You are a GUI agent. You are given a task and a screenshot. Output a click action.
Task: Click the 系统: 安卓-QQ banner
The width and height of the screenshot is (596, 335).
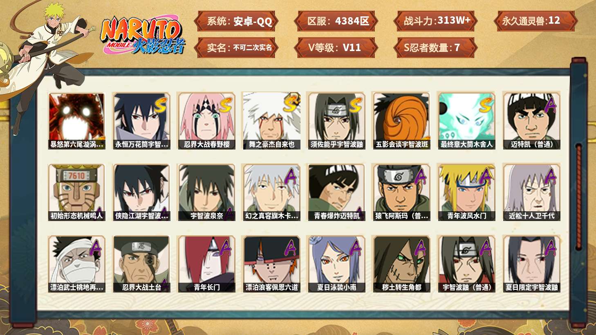tap(236, 21)
